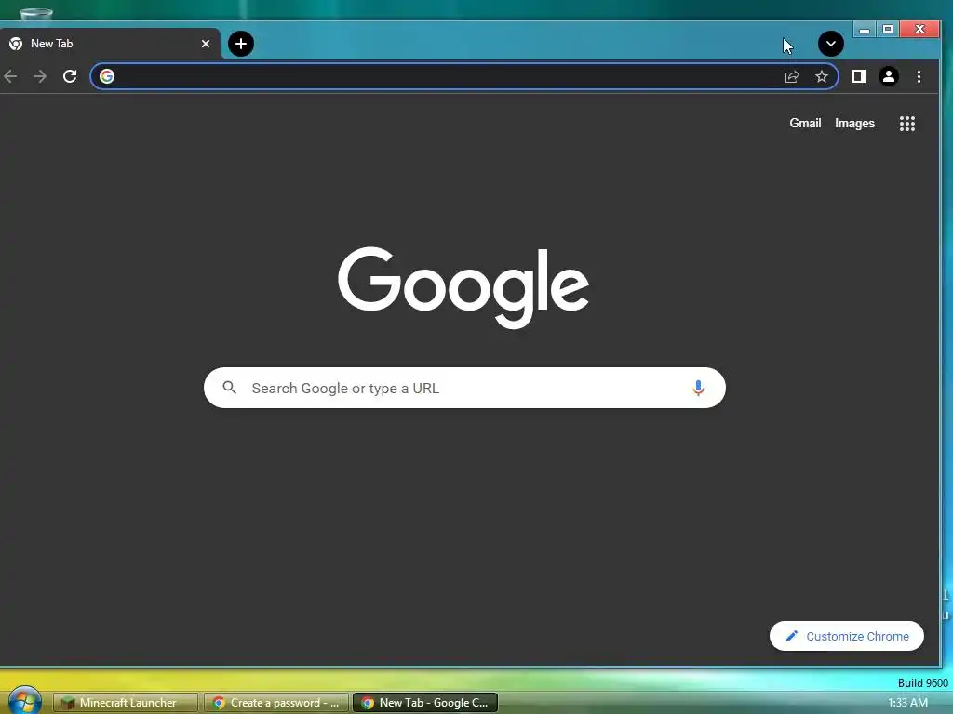
Task: Click the Google logo
Action: [463, 287]
